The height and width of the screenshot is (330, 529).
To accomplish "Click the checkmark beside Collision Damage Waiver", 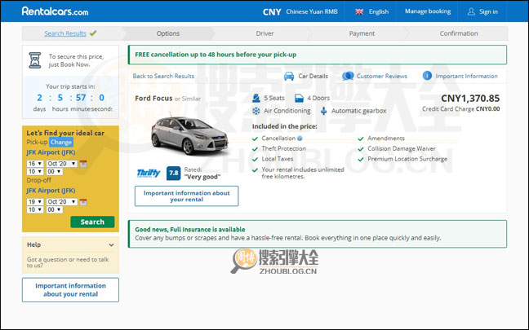I will [361, 149].
